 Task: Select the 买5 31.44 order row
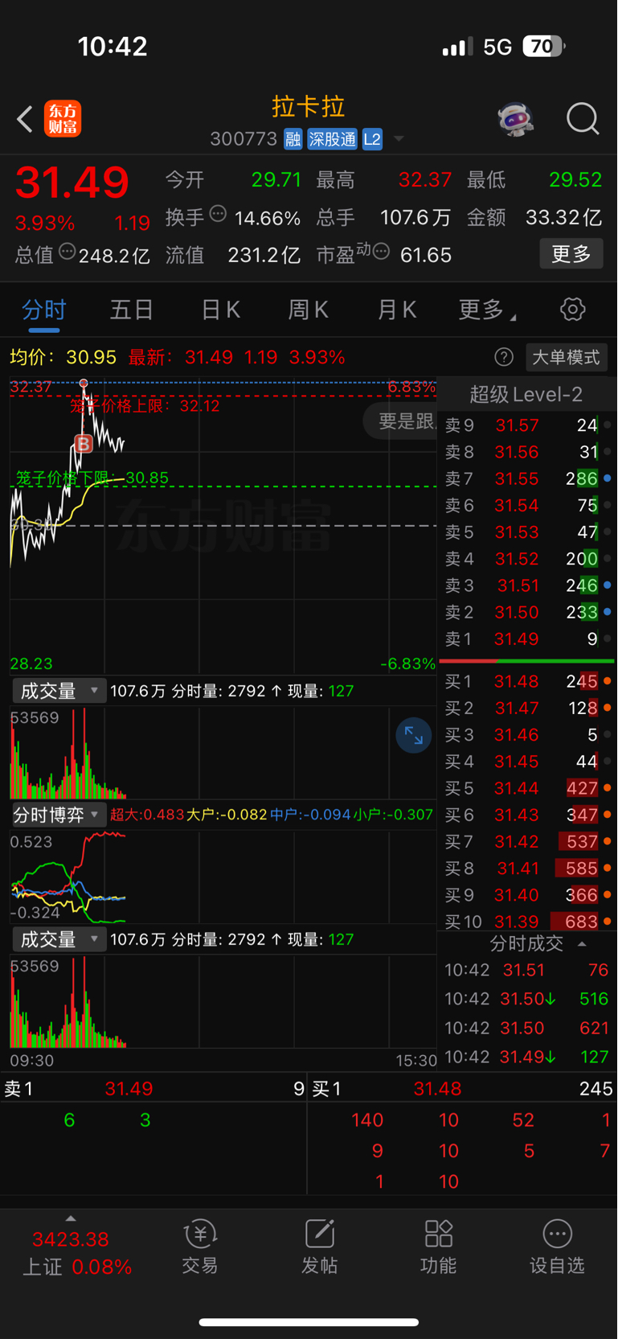click(x=527, y=788)
